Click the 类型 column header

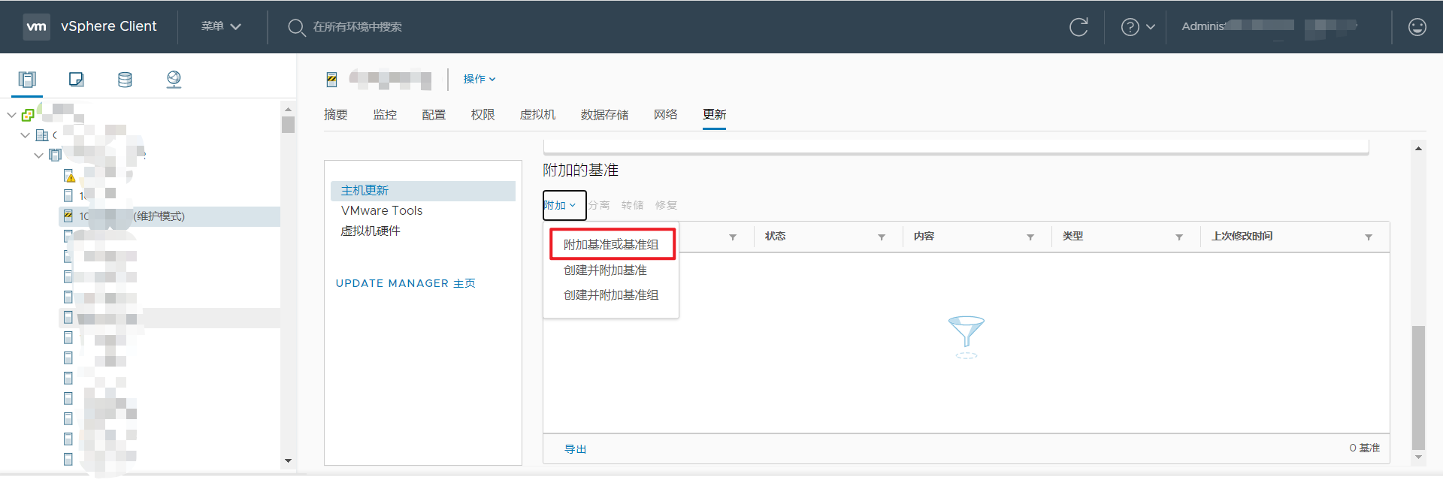pos(1072,237)
